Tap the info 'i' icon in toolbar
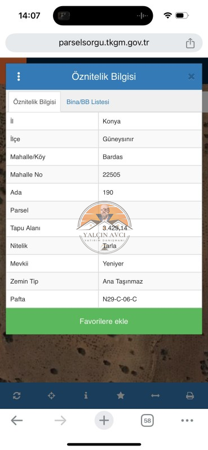This screenshot has height=450, width=208. 86,395
